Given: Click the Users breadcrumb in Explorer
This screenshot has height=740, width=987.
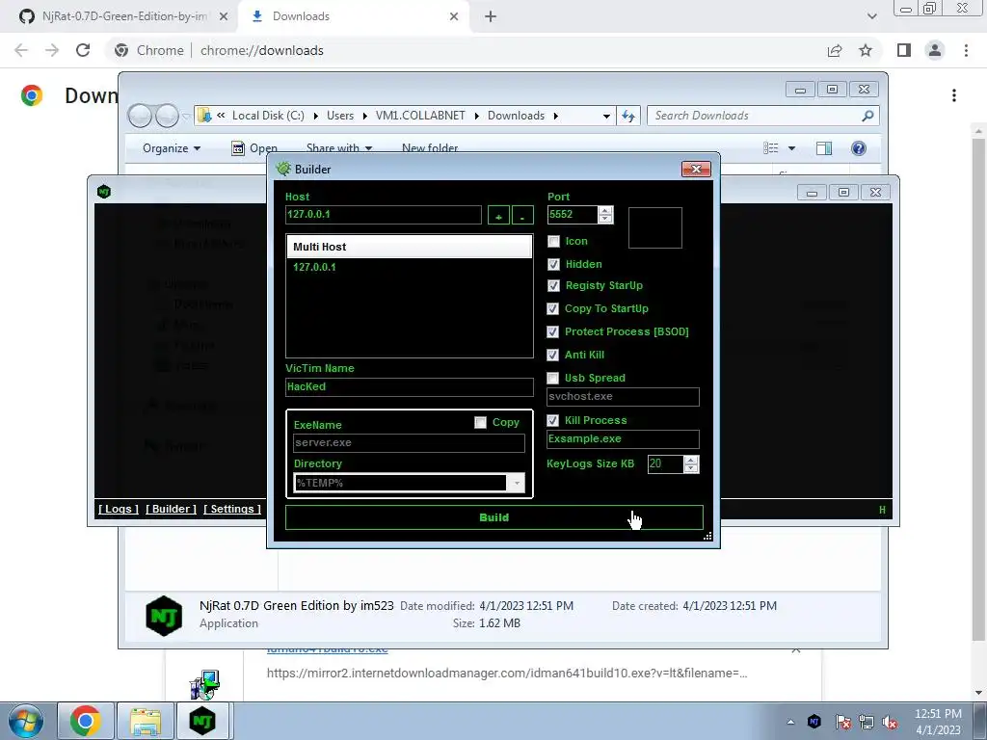Looking at the screenshot, I should (340, 116).
